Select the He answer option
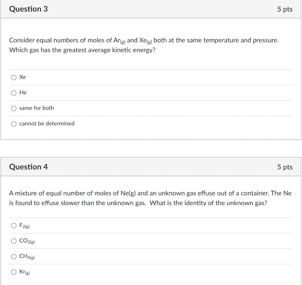The width and height of the screenshot is (302, 285). click(x=14, y=93)
